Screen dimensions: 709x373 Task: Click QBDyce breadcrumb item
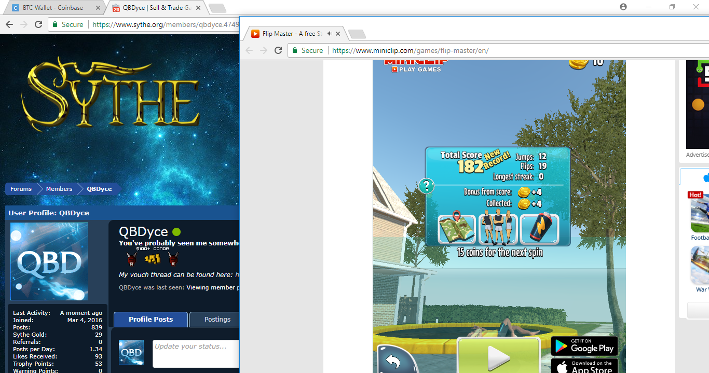click(x=99, y=189)
